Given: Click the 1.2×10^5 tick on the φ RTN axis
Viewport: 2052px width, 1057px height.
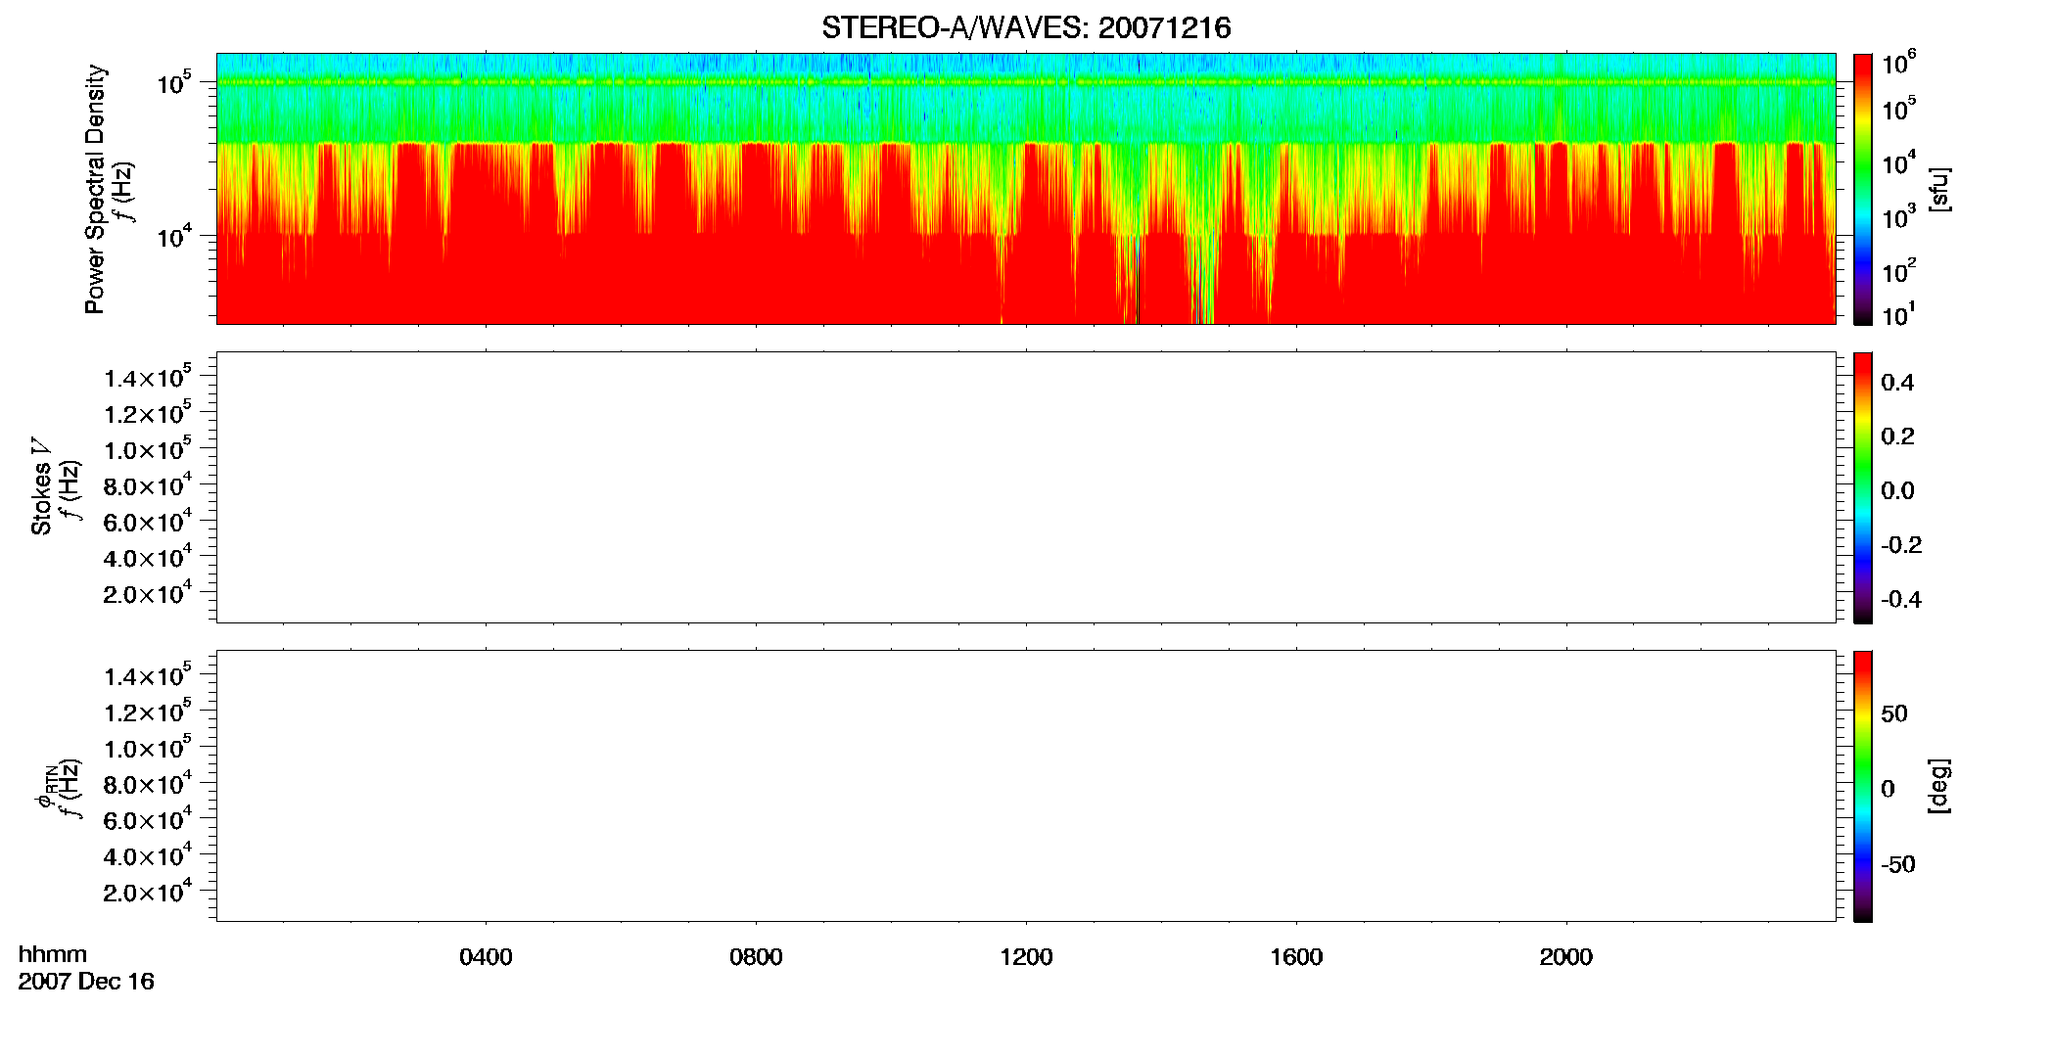Looking at the screenshot, I should click(148, 711).
